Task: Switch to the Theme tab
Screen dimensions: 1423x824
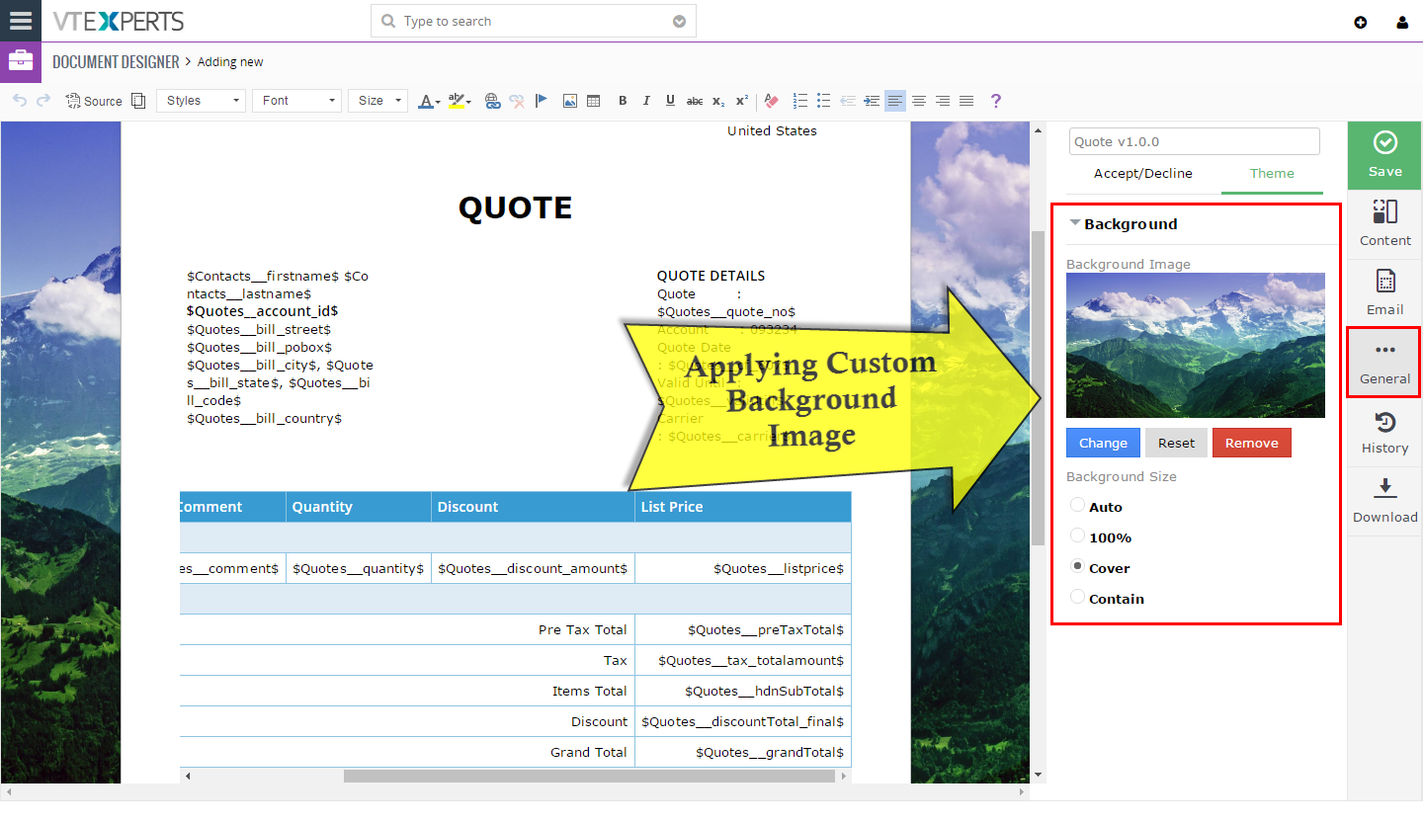Action: pos(1272,174)
